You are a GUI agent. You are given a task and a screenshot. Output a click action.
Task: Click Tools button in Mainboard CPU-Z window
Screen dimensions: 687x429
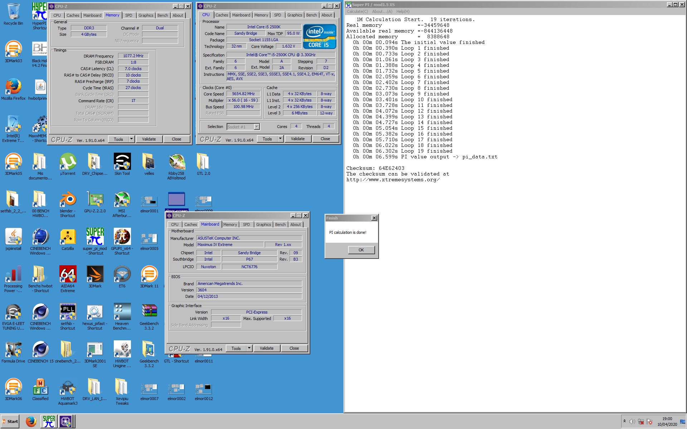pyautogui.click(x=236, y=348)
